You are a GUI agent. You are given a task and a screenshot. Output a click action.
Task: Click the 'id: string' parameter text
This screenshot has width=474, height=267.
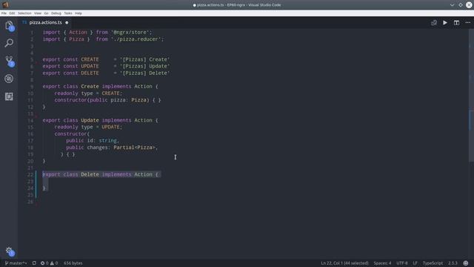[x=102, y=141]
